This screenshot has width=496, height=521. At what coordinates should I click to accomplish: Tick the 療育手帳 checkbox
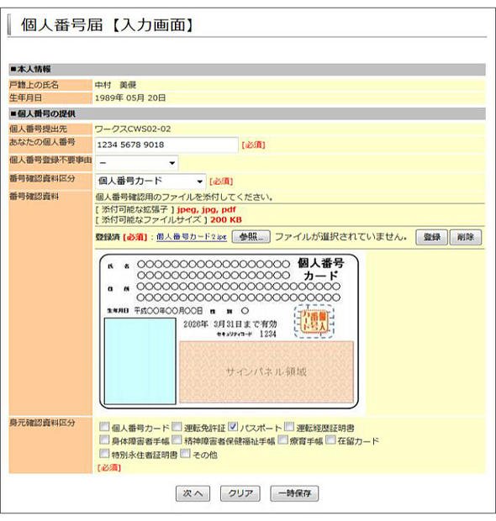(x=282, y=439)
